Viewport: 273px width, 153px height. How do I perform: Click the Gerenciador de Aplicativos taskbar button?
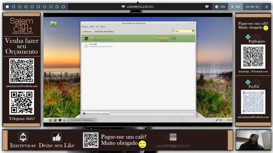click(82, 120)
